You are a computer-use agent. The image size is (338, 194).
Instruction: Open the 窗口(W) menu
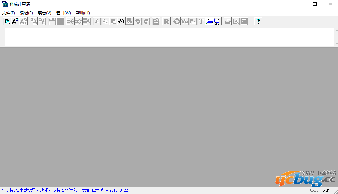point(64,13)
